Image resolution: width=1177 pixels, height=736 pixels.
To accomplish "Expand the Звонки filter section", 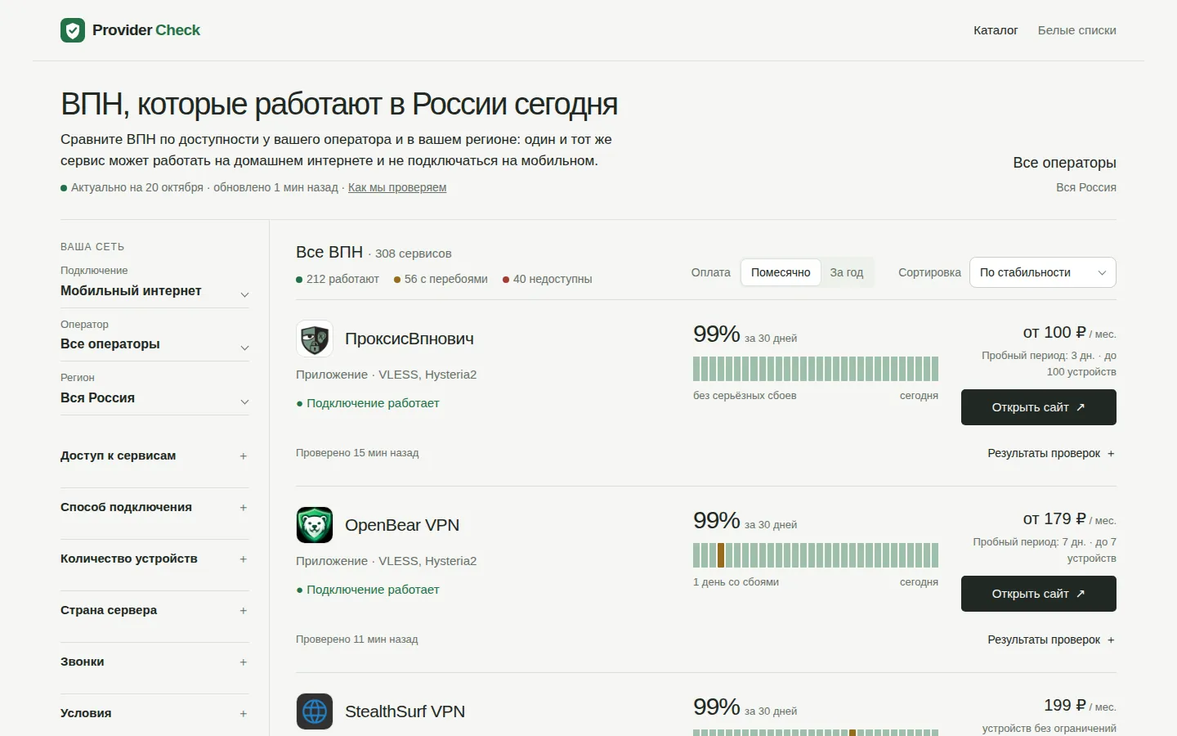I will tap(154, 662).
